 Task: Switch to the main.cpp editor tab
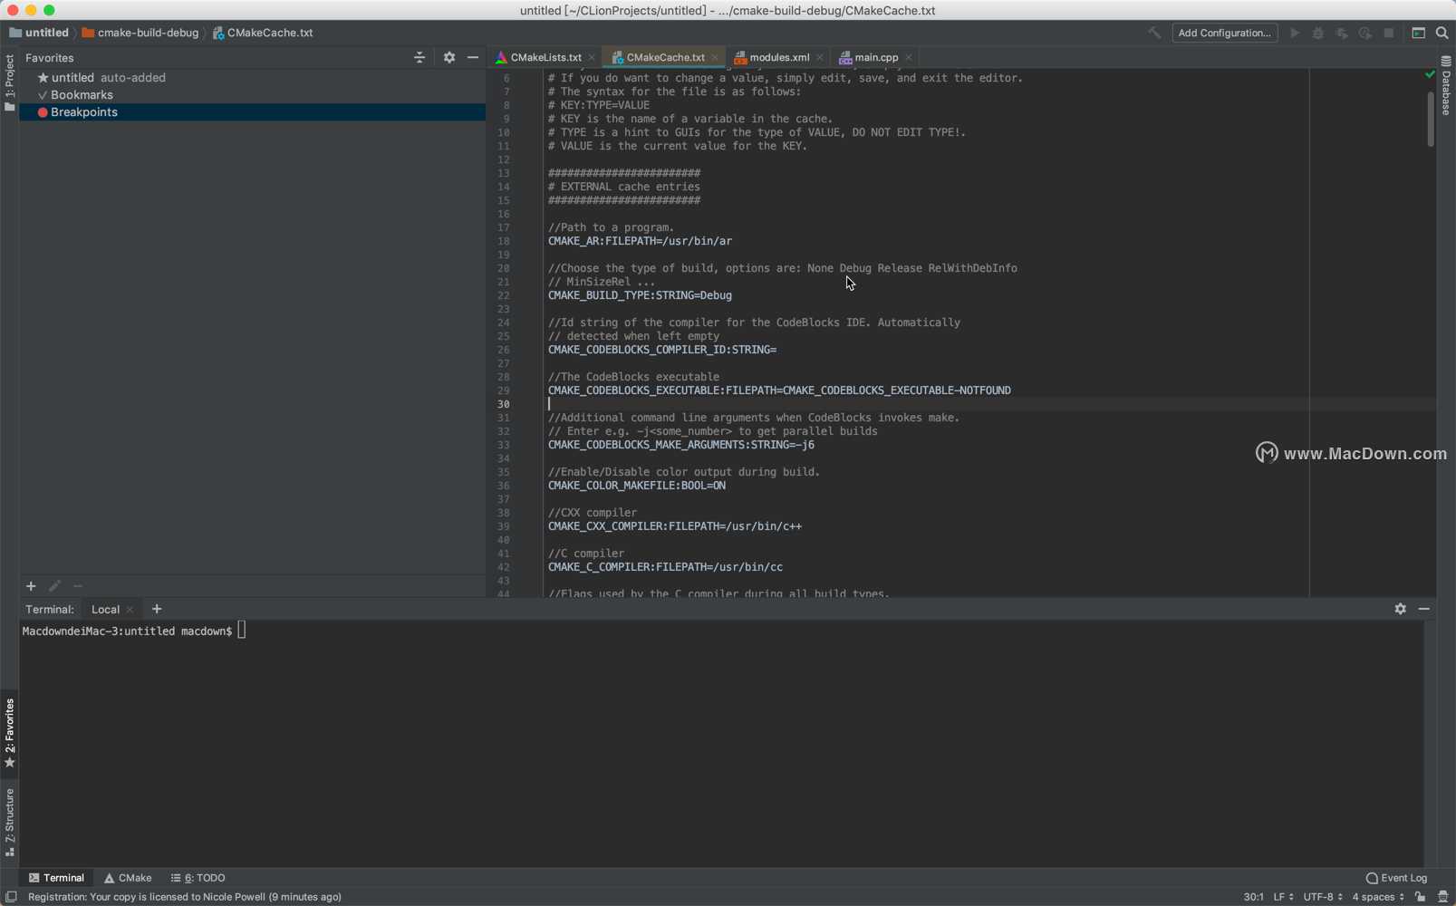[x=876, y=57]
